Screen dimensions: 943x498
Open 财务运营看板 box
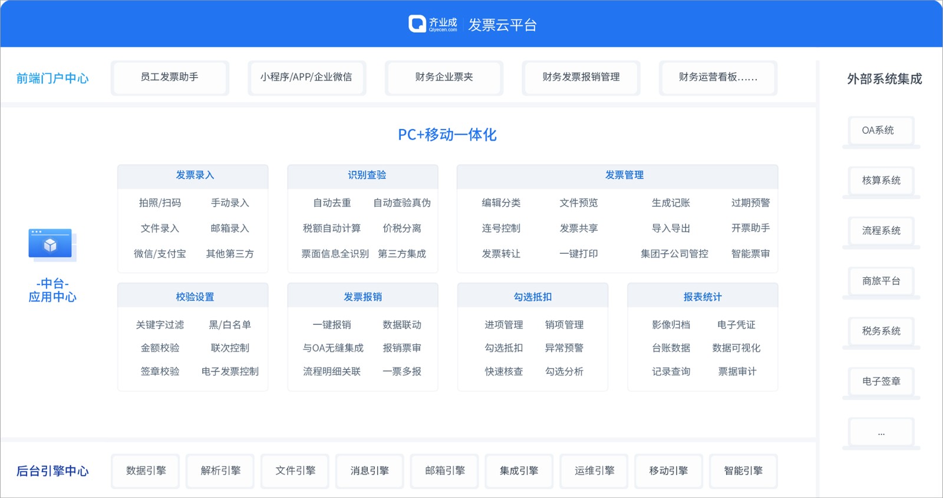click(718, 77)
